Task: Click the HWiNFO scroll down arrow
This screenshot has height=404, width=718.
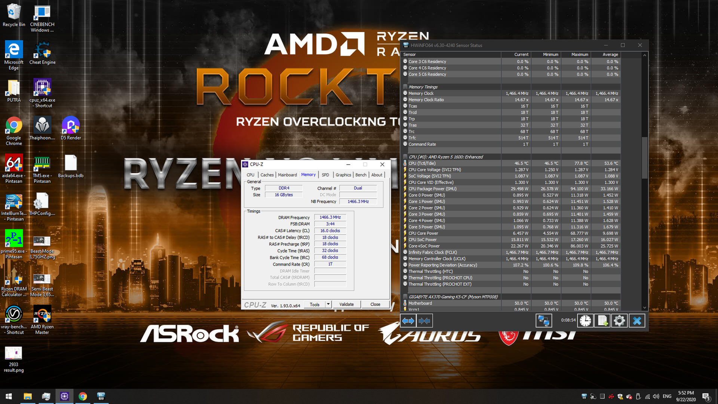Action: tap(645, 307)
